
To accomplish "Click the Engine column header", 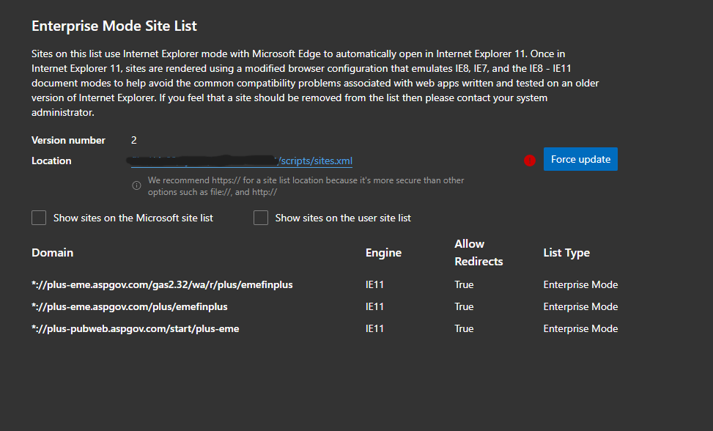I will click(x=383, y=253).
